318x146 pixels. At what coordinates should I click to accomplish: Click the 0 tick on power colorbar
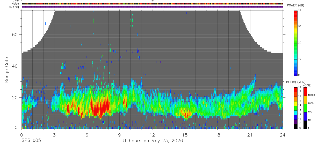[299, 75]
